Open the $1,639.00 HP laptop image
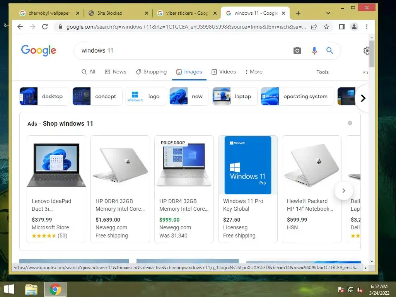The width and height of the screenshot is (396, 297). click(x=120, y=165)
